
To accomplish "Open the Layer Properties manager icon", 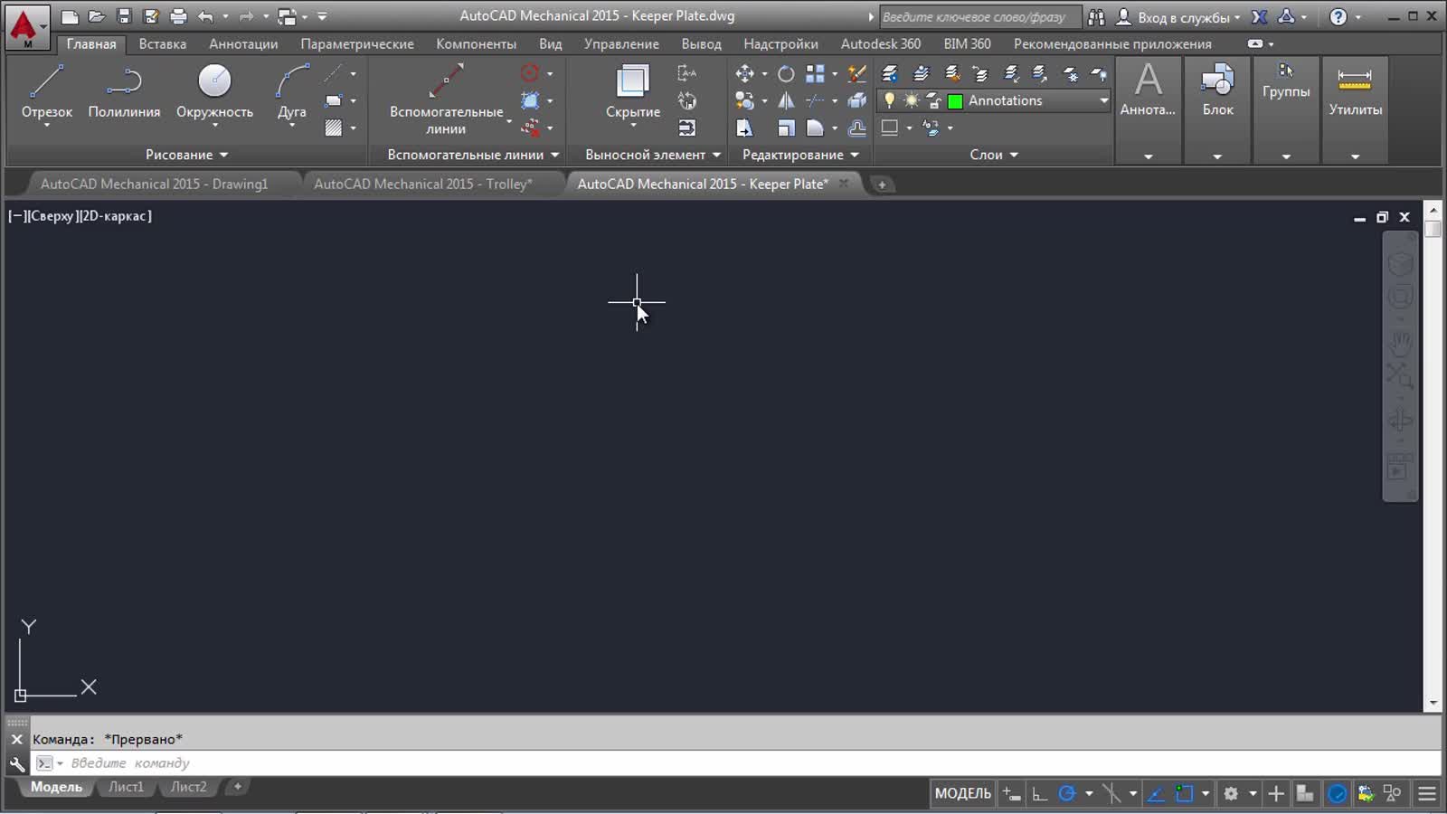I will tap(890, 74).
